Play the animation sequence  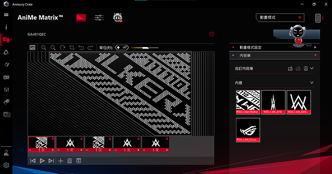click(42, 161)
